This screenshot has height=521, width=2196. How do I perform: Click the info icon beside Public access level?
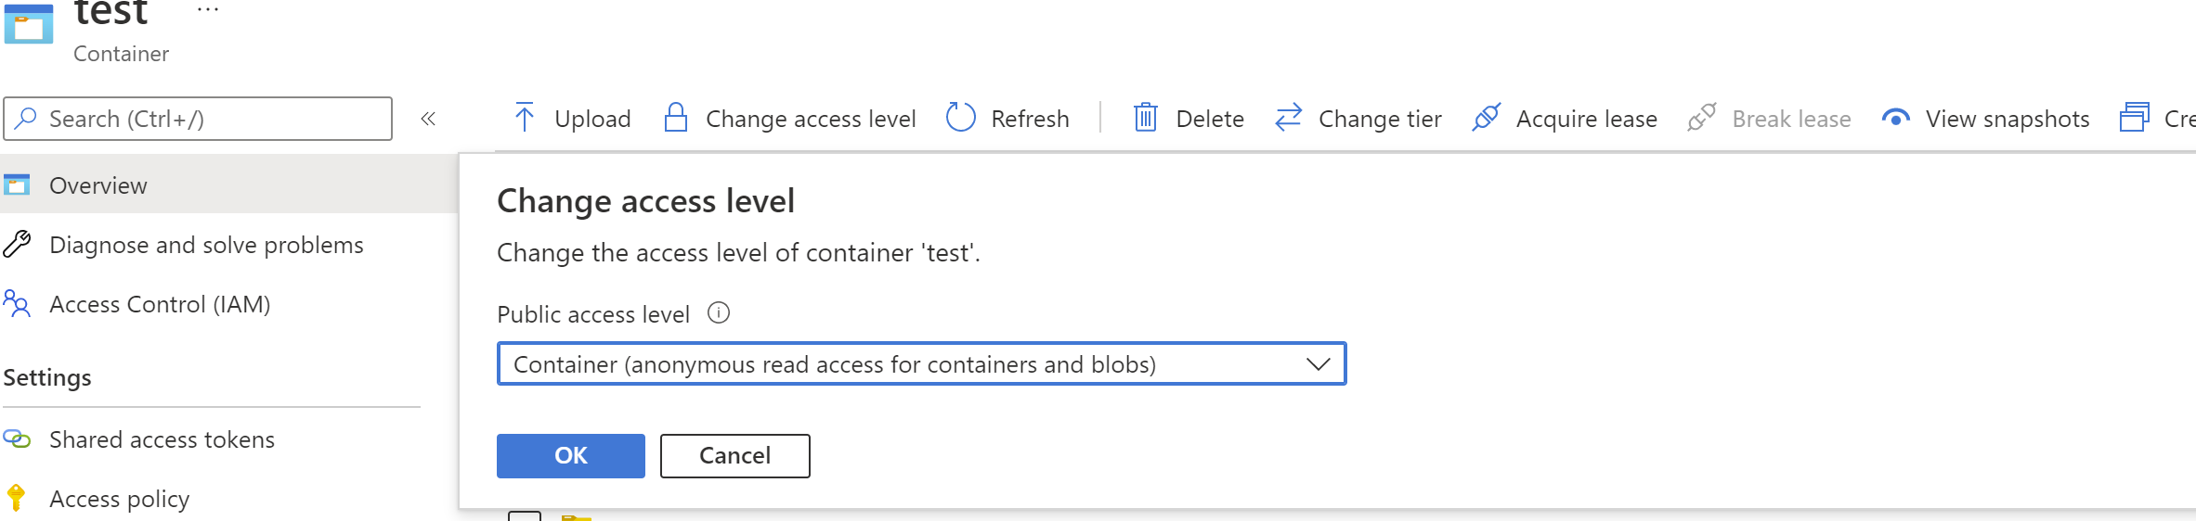click(x=719, y=313)
